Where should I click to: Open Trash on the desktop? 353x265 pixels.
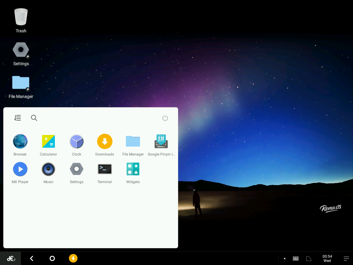tap(21, 17)
